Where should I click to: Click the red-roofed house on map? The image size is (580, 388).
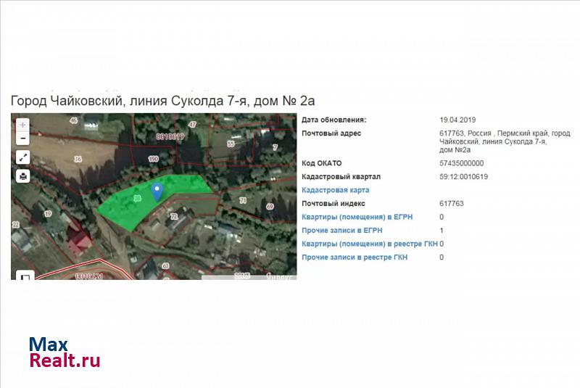pyautogui.click(x=78, y=241)
